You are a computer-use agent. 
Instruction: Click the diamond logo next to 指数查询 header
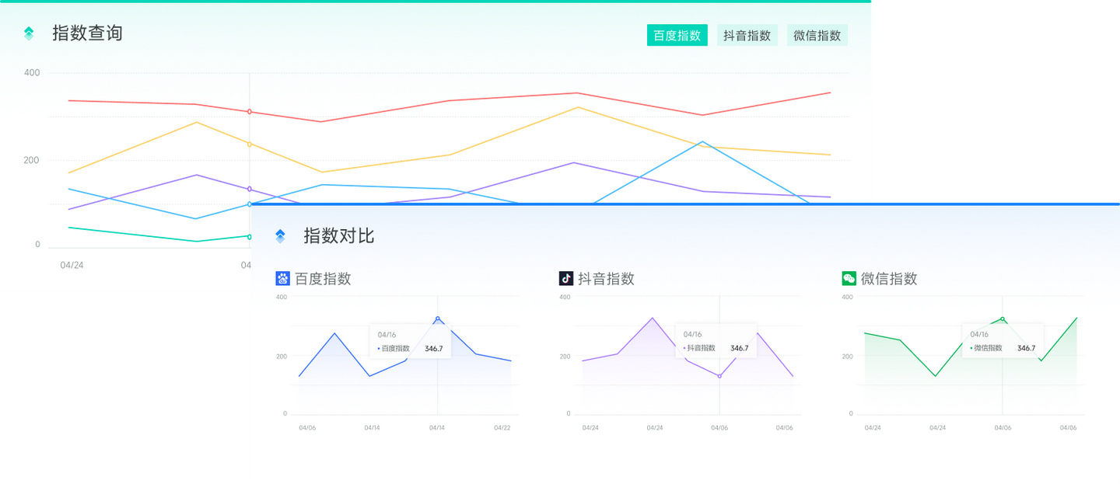(x=28, y=33)
